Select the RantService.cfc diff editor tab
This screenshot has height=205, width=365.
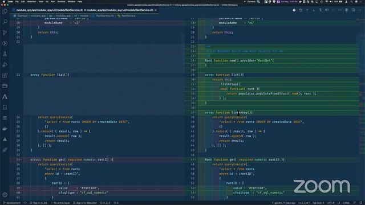point(85,10)
